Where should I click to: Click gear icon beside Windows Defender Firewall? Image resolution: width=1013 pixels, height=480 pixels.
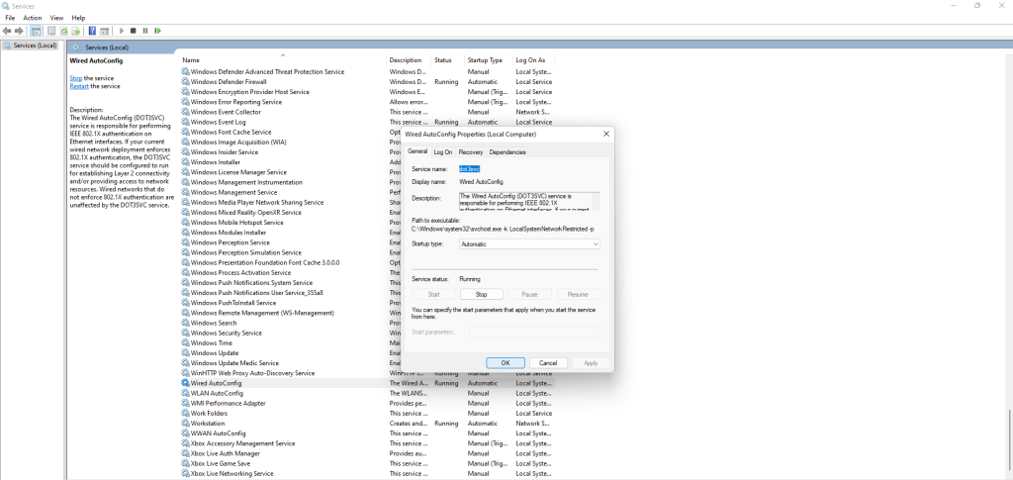pos(185,82)
